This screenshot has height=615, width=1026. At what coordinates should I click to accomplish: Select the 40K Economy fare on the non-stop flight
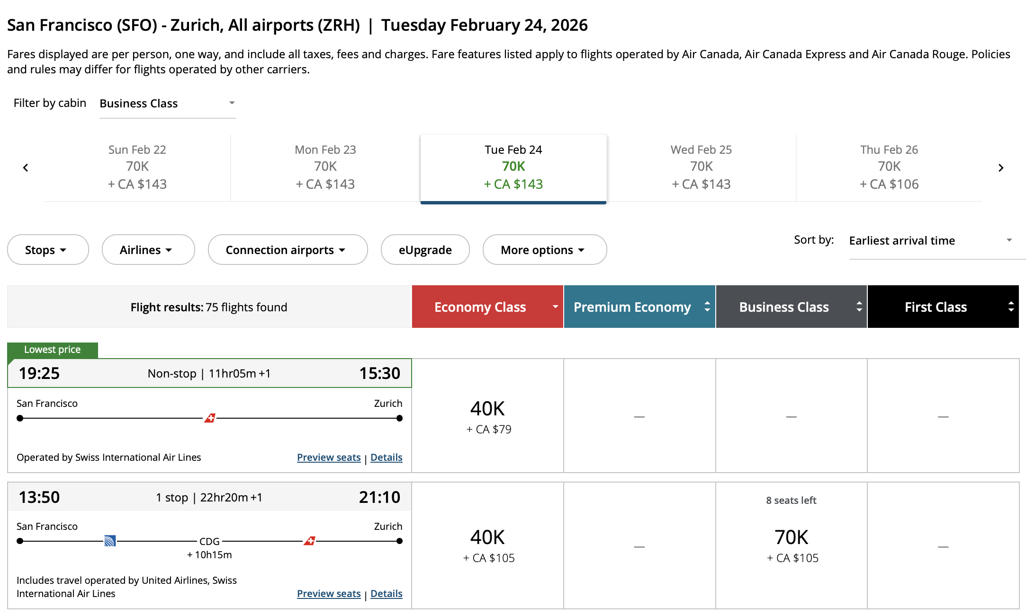[x=487, y=416]
